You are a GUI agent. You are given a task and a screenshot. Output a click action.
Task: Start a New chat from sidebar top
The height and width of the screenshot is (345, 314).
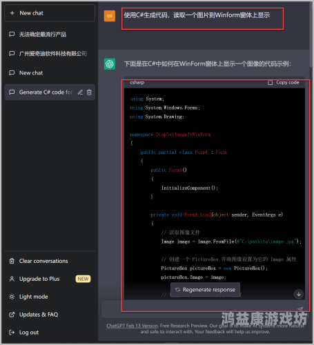pyautogui.click(x=50, y=13)
